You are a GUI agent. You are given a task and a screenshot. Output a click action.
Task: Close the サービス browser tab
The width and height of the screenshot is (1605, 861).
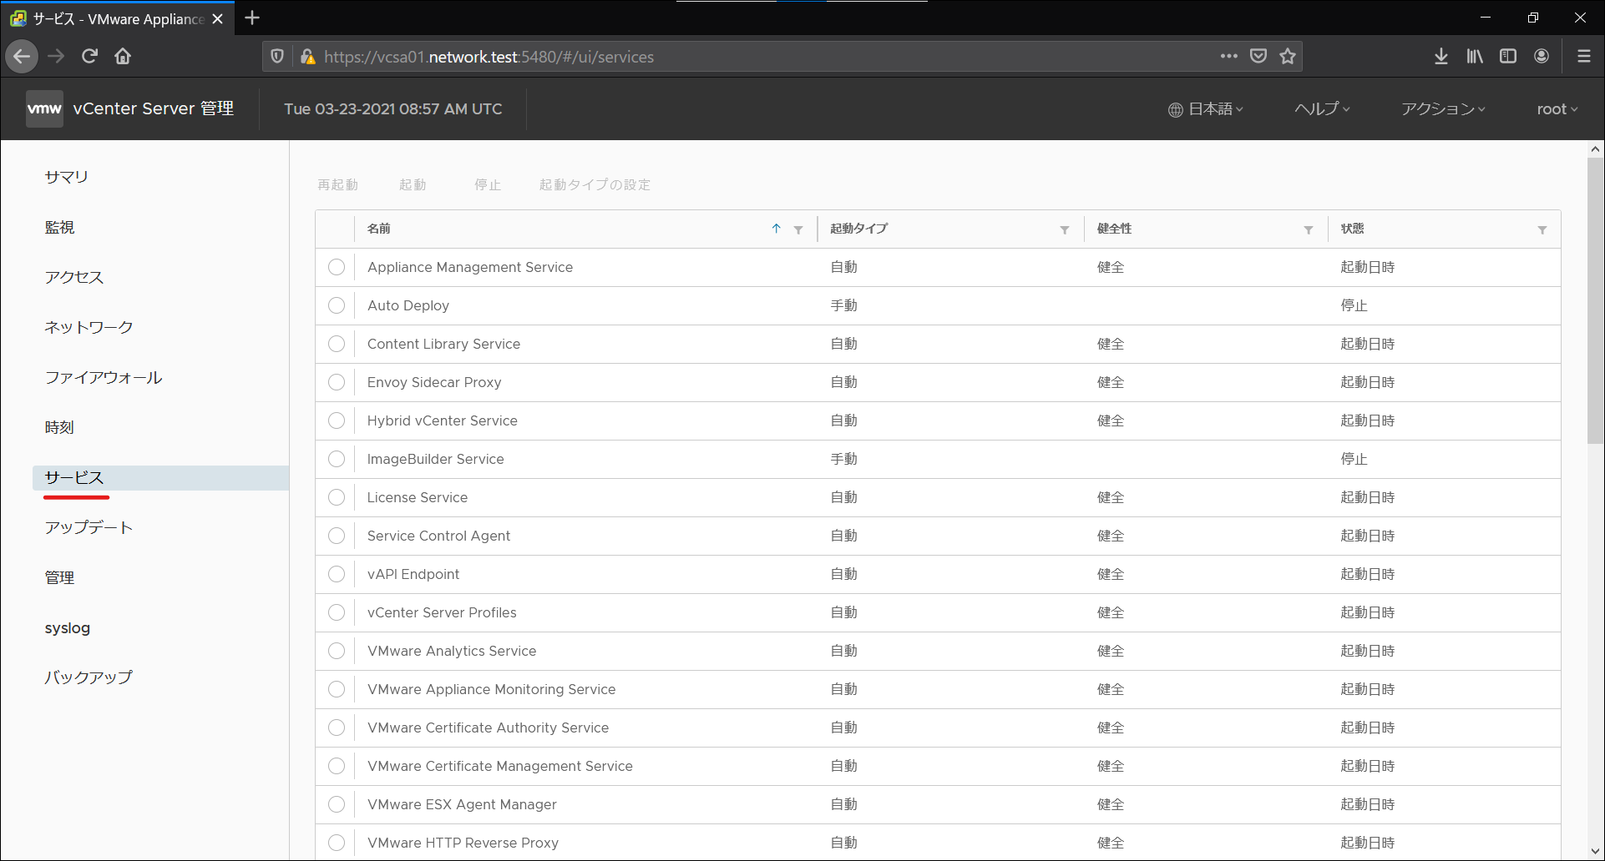tap(218, 18)
